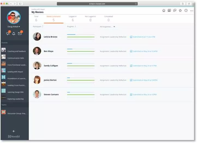Open the Communication Skills course
The height and width of the screenshot is (143, 197).
tap(16, 58)
